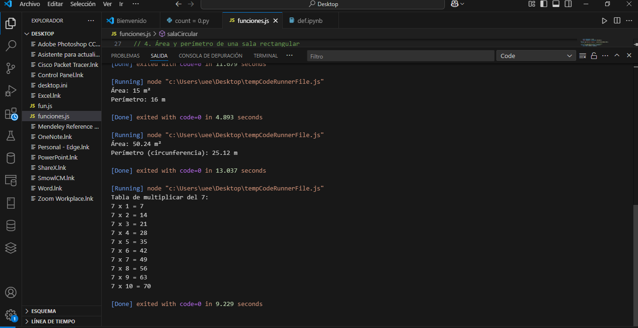Open the Search view magnifier icon
This screenshot has width=638, height=328.
click(x=10, y=46)
